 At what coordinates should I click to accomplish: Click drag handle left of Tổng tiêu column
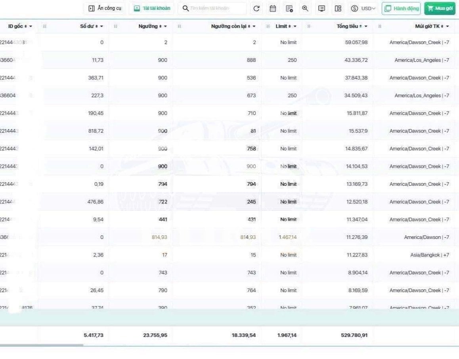pyautogui.click(x=308, y=26)
